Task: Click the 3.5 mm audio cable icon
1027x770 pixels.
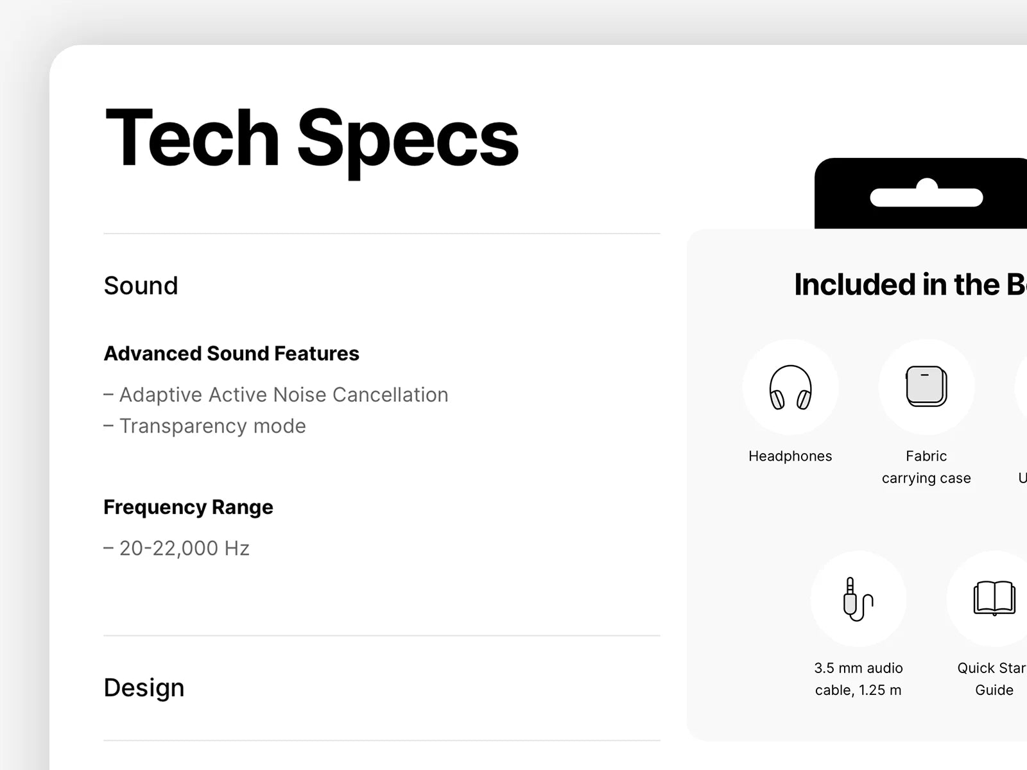Action: (858, 599)
